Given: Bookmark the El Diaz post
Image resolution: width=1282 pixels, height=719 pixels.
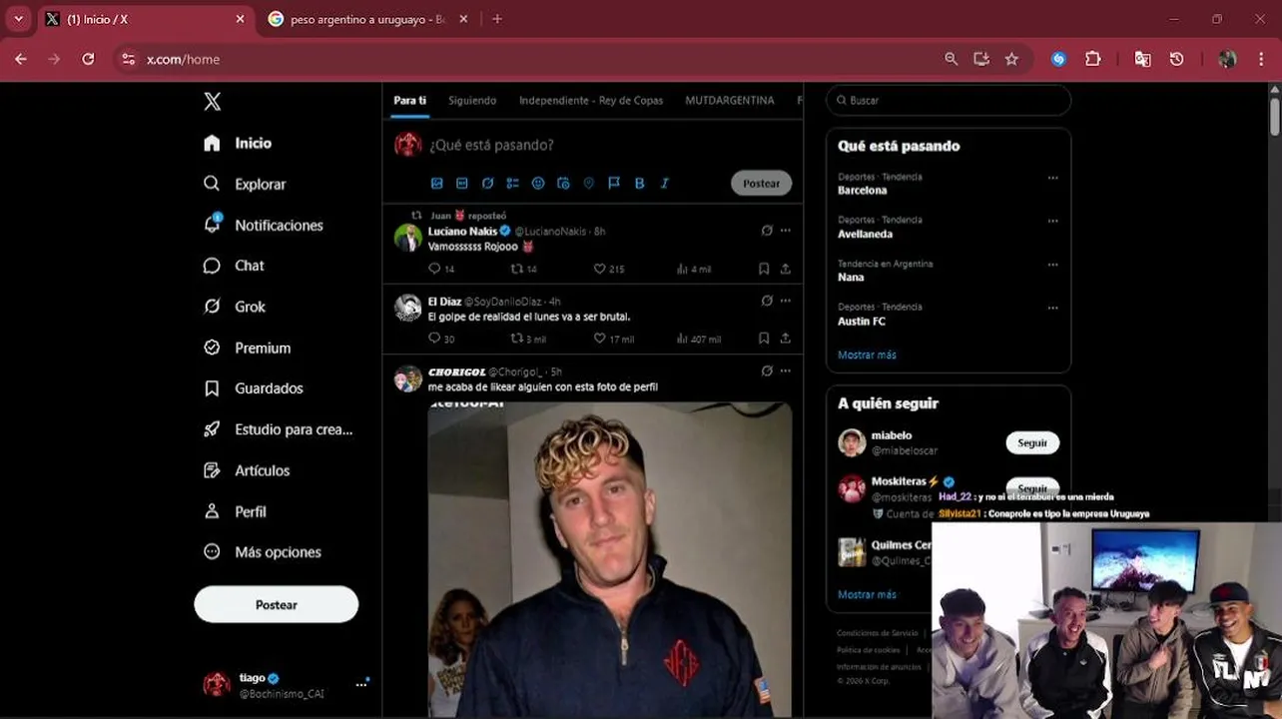Looking at the screenshot, I should pyautogui.click(x=764, y=339).
